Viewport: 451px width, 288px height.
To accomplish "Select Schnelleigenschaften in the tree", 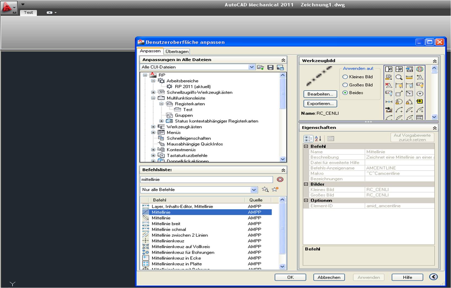I will click(x=189, y=138).
